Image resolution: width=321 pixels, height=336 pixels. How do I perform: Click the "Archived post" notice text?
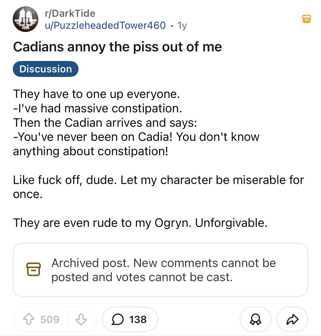coord(163,270)
